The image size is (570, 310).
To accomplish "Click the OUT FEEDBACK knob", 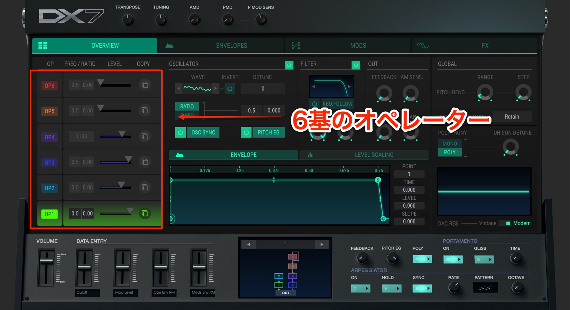I will 384,93.
